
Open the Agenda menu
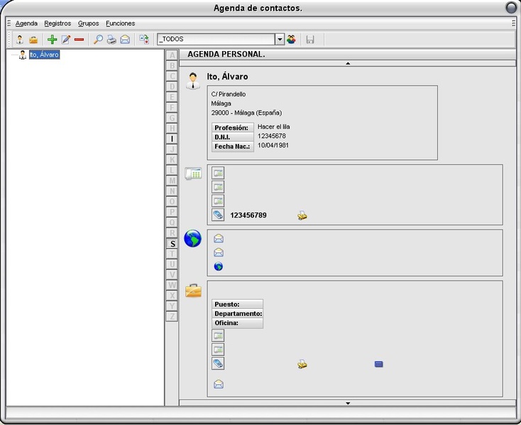click(26, 23)
